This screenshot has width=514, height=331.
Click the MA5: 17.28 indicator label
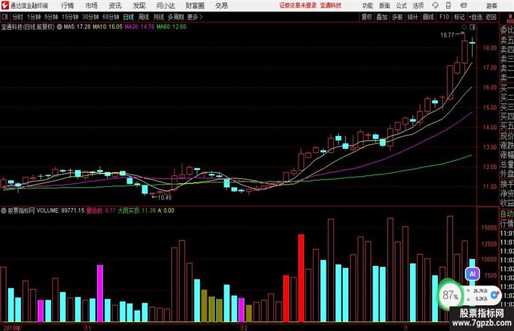pyautogui.click(x=77, y=27)
